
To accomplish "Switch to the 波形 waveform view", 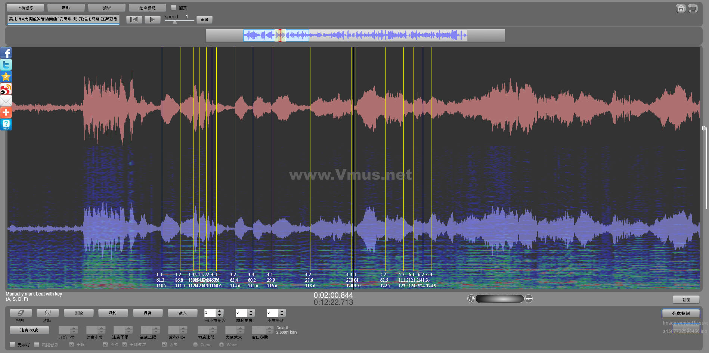I will [x=66, y=8].
